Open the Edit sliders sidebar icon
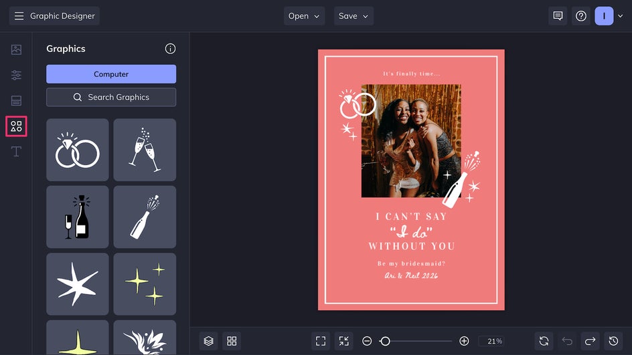Screen dimensions: 632x355 (16, 75)
